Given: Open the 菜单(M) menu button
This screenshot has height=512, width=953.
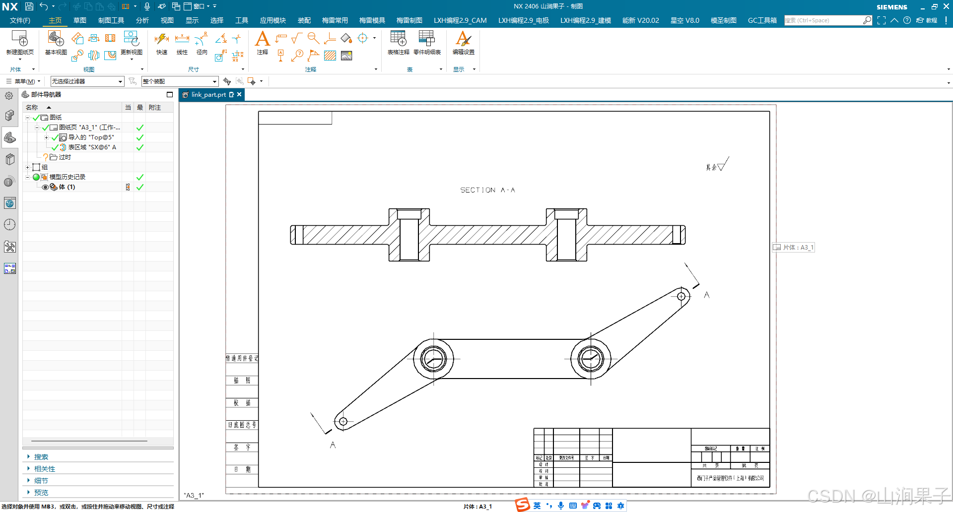Looking at the screenshot, I should point(23,81).
